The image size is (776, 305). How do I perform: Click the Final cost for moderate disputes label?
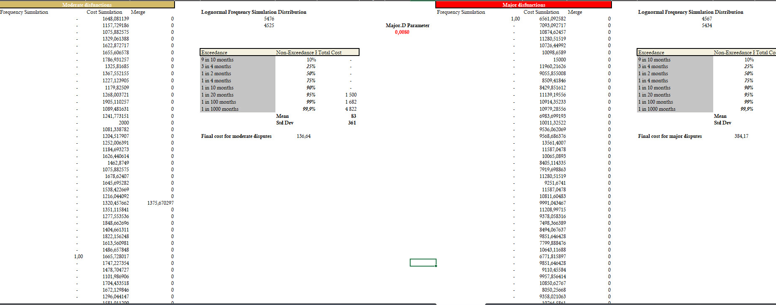[x=236, y=136]
